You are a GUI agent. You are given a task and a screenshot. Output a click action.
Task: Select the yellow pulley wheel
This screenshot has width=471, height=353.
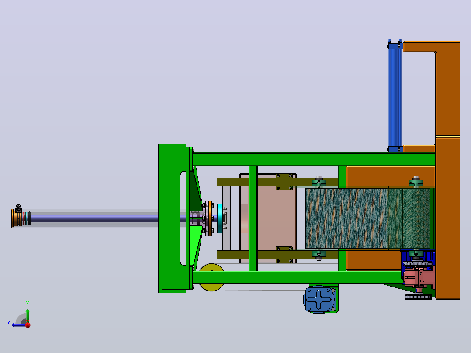tap(211, 277)
